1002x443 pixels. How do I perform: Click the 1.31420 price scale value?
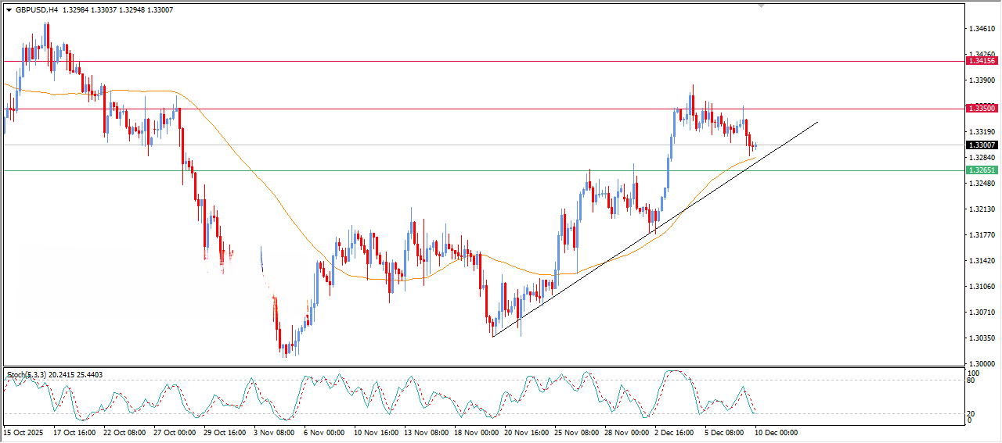(982, 261)
